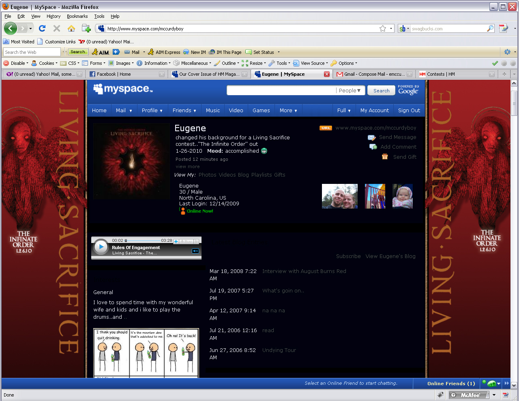Click the Firebug bug icon in status bar
This screenshot has width=519, height=401.
[440, 395]
